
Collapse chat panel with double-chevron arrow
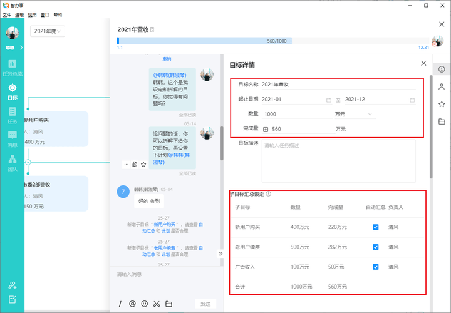(220, 254)
